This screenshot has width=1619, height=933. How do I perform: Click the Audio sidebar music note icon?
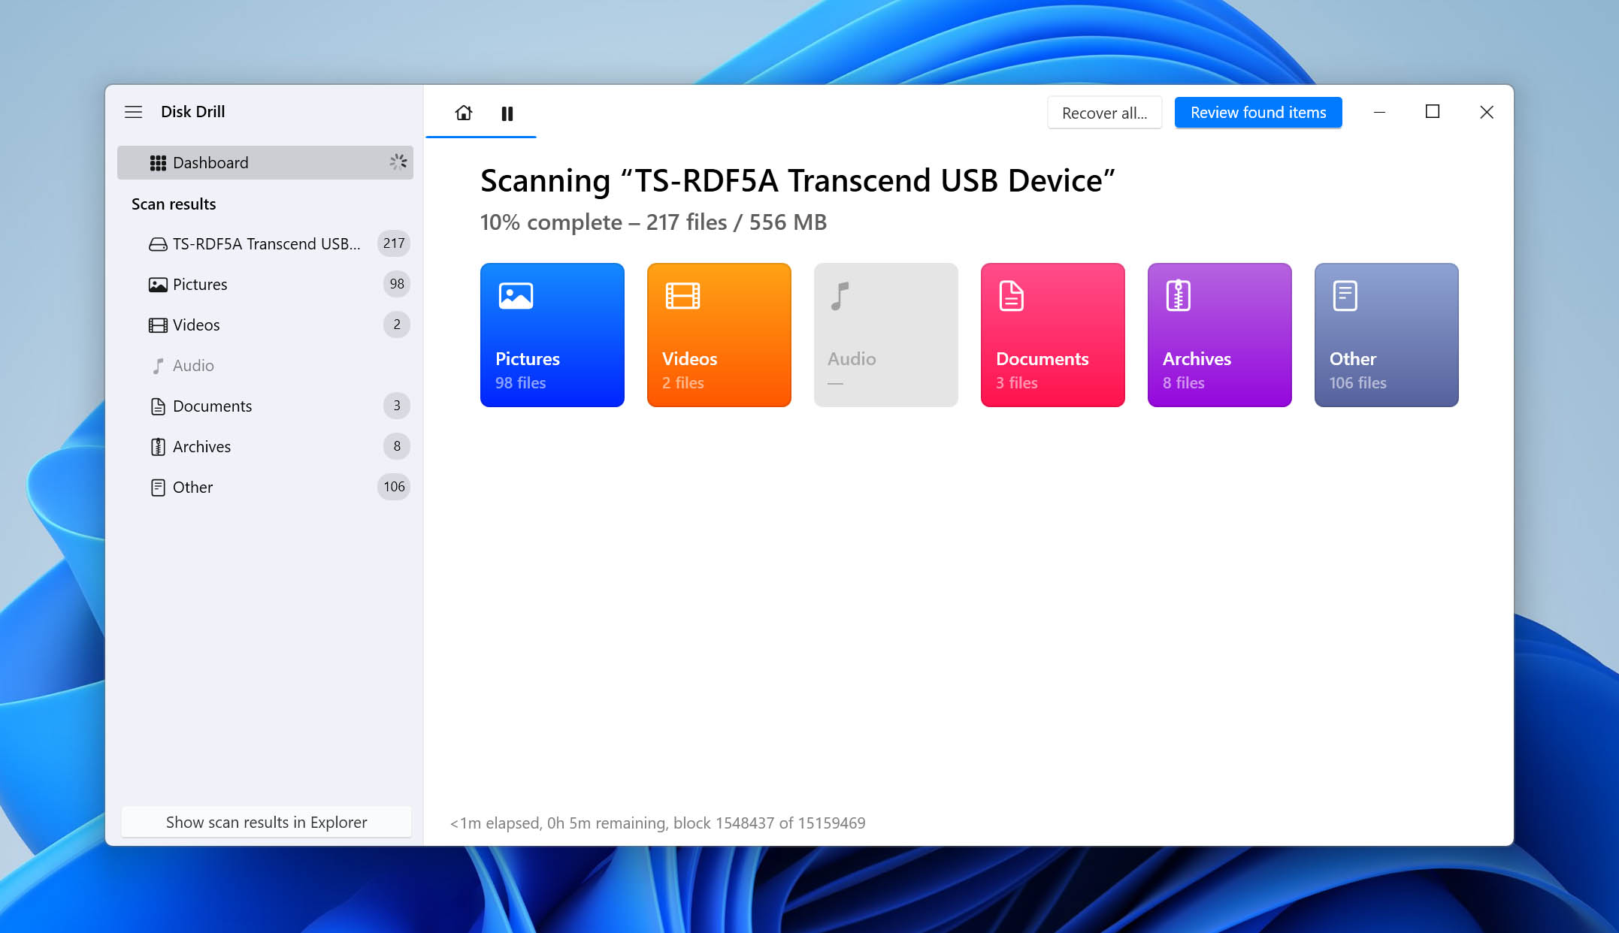pyautogui.click(x=158, y=366)
